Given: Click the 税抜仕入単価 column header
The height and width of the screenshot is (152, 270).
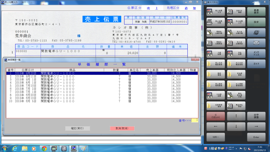Looking at the screenshot, I should (x=176, y=70).
